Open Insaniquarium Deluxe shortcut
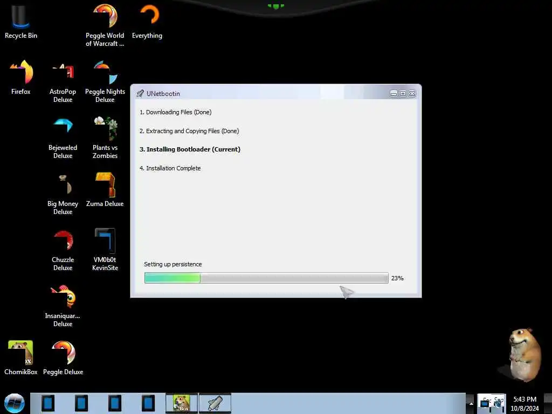Screen dimensions: 552x414 63,306
